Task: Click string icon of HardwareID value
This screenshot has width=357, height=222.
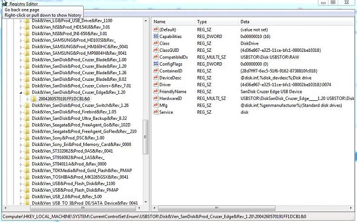Action: [x=156, y=98]
